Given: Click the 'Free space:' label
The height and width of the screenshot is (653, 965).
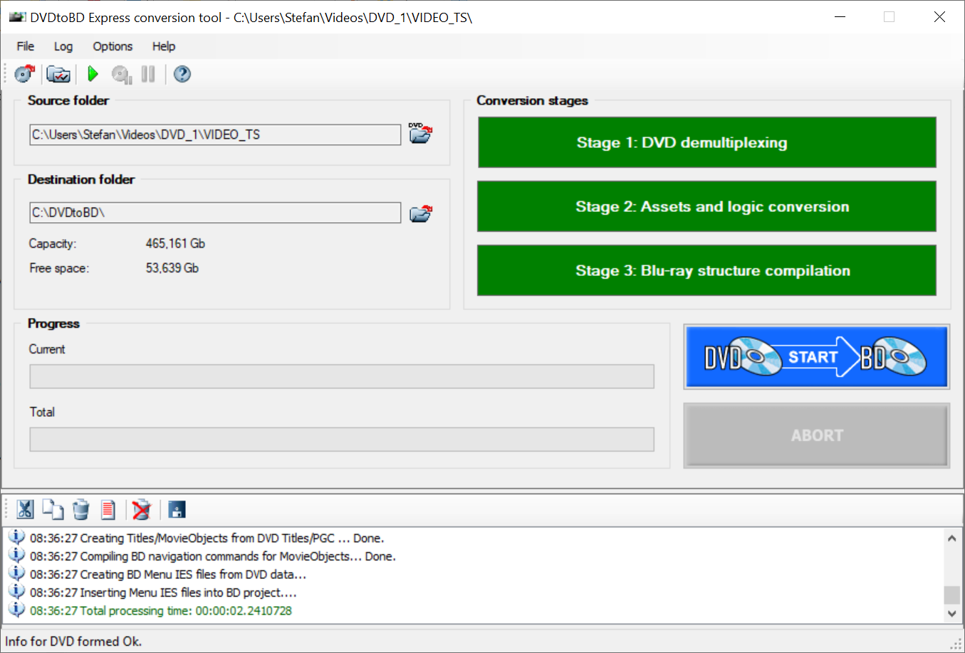Looking at the screenshot, I should (59, 268).
